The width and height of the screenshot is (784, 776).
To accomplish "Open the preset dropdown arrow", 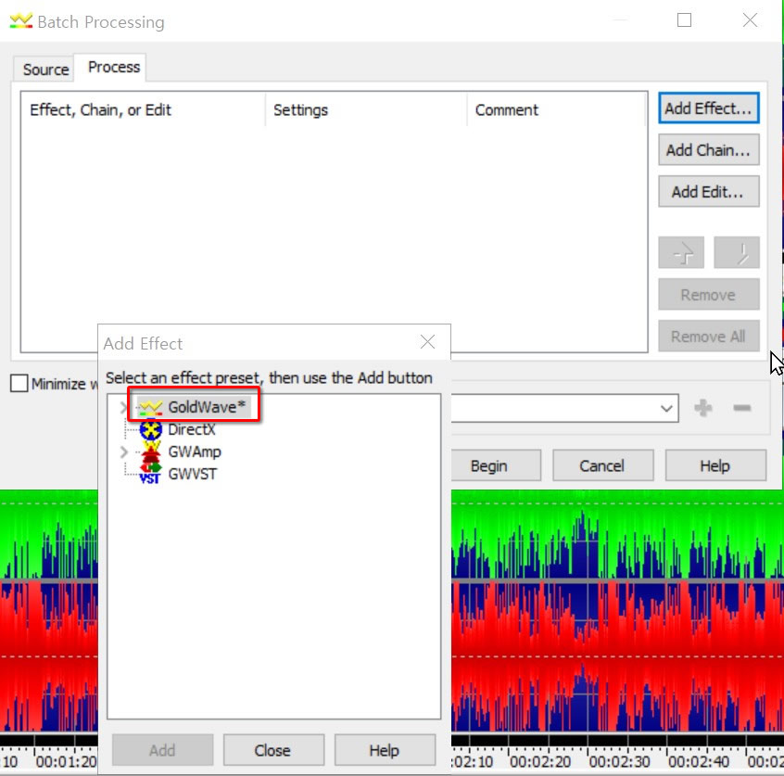I will click(666, 408).
